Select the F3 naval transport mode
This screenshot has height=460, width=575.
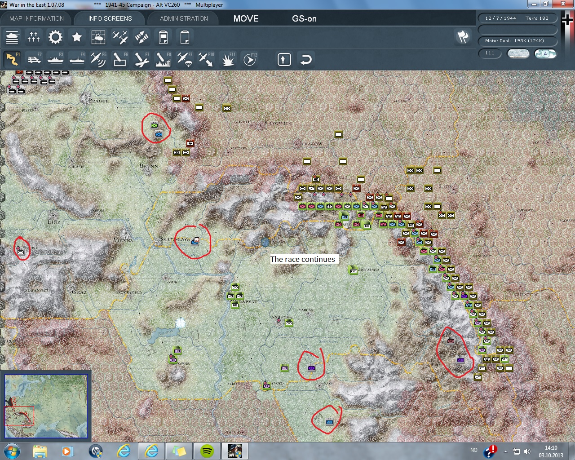point(55,59)
